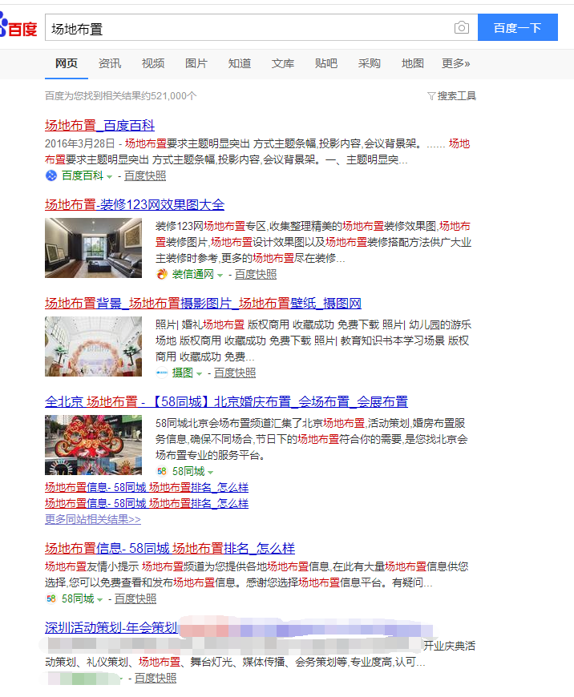Click 58同城 icon below the Beijing result
574x697 pixels.
[161, 471]
